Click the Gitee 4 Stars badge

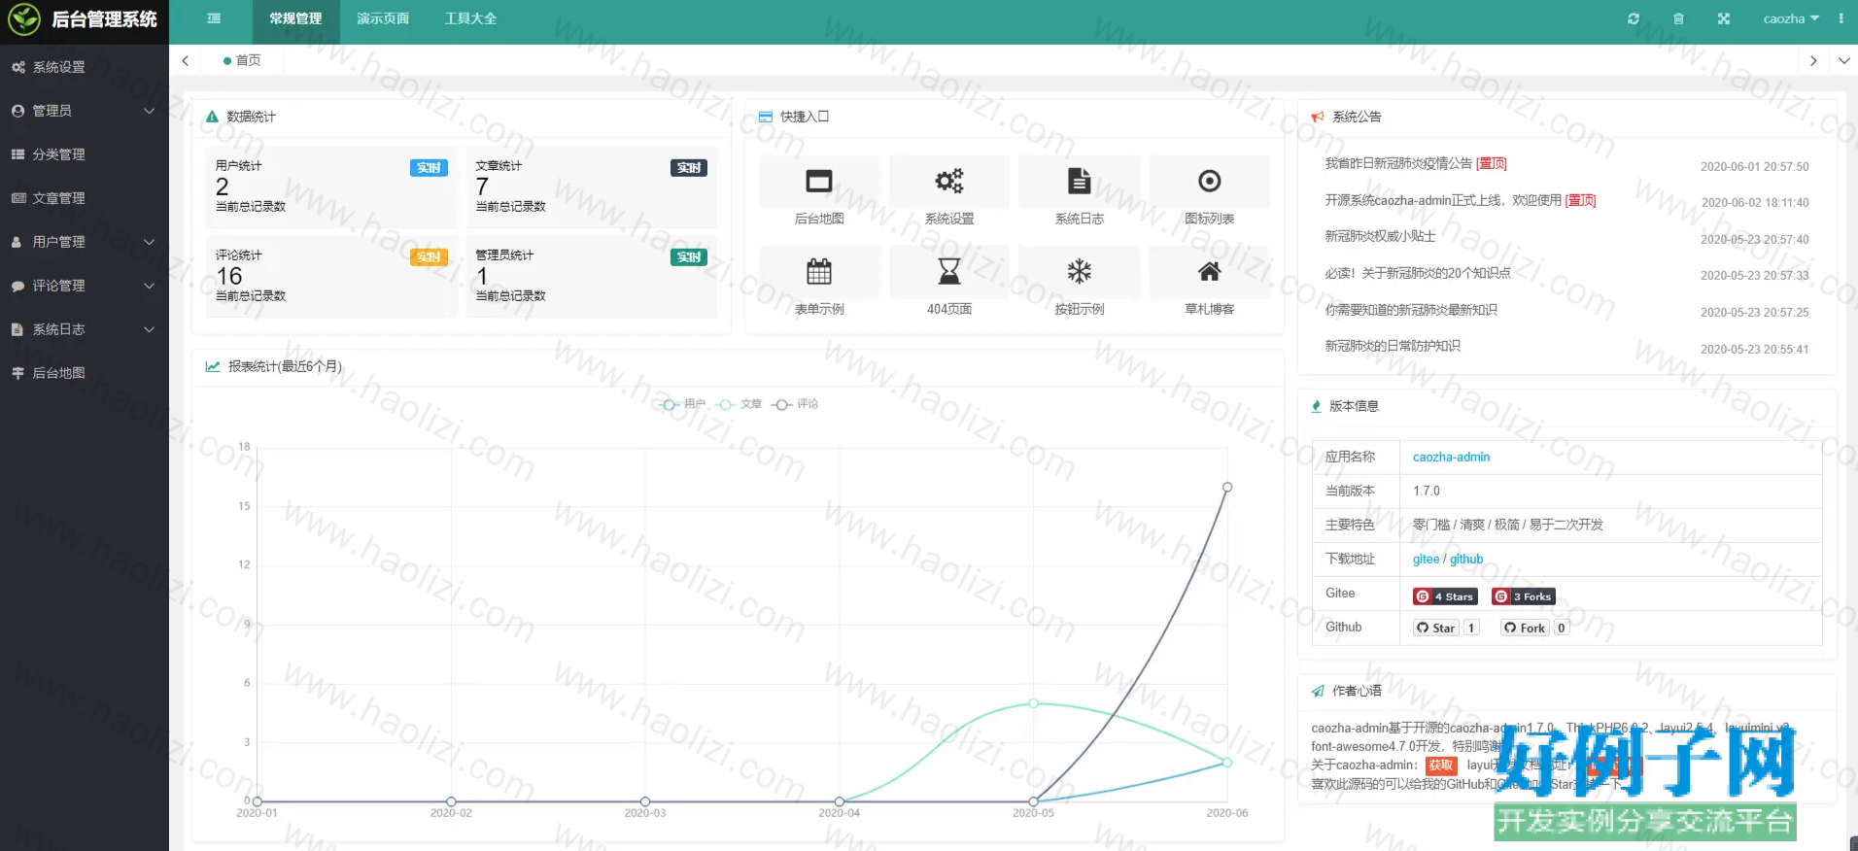click(x=1445, y=596)
